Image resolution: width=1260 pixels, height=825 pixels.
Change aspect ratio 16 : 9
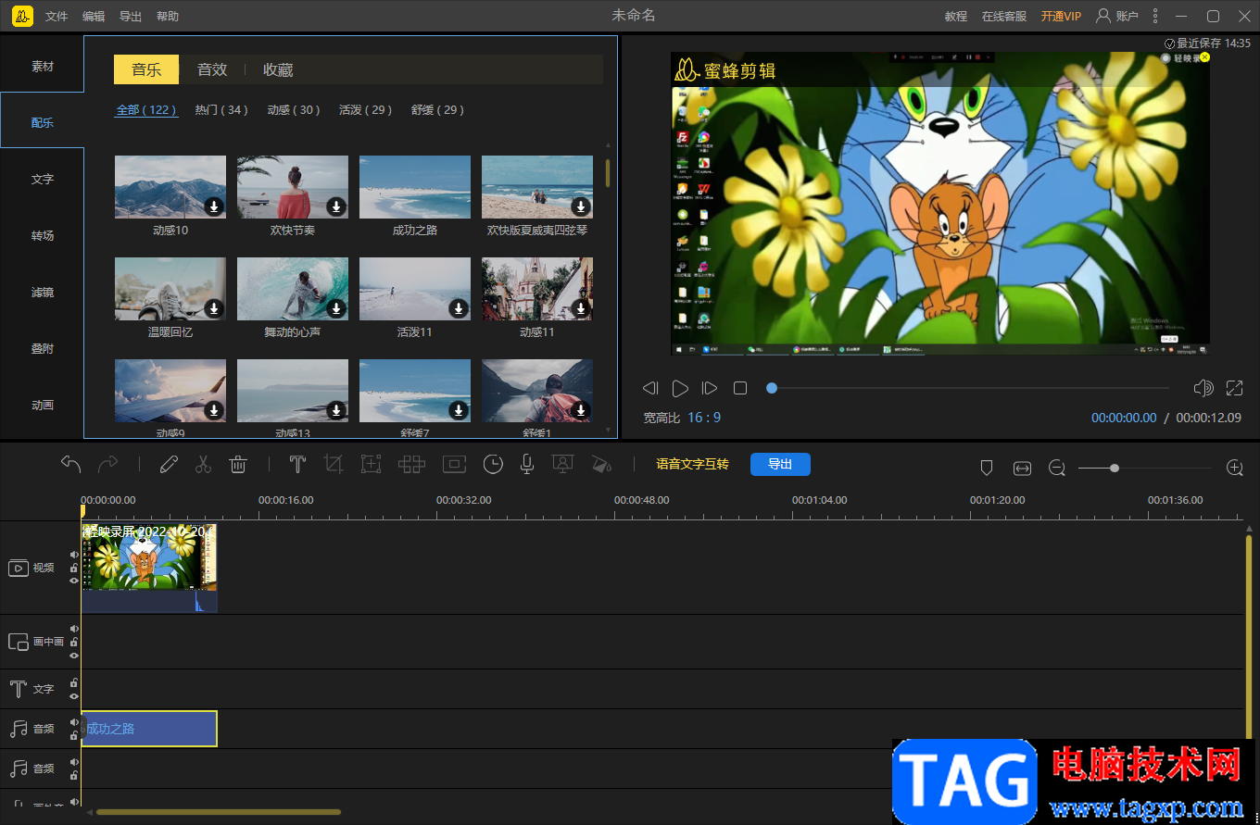[704, 418]
